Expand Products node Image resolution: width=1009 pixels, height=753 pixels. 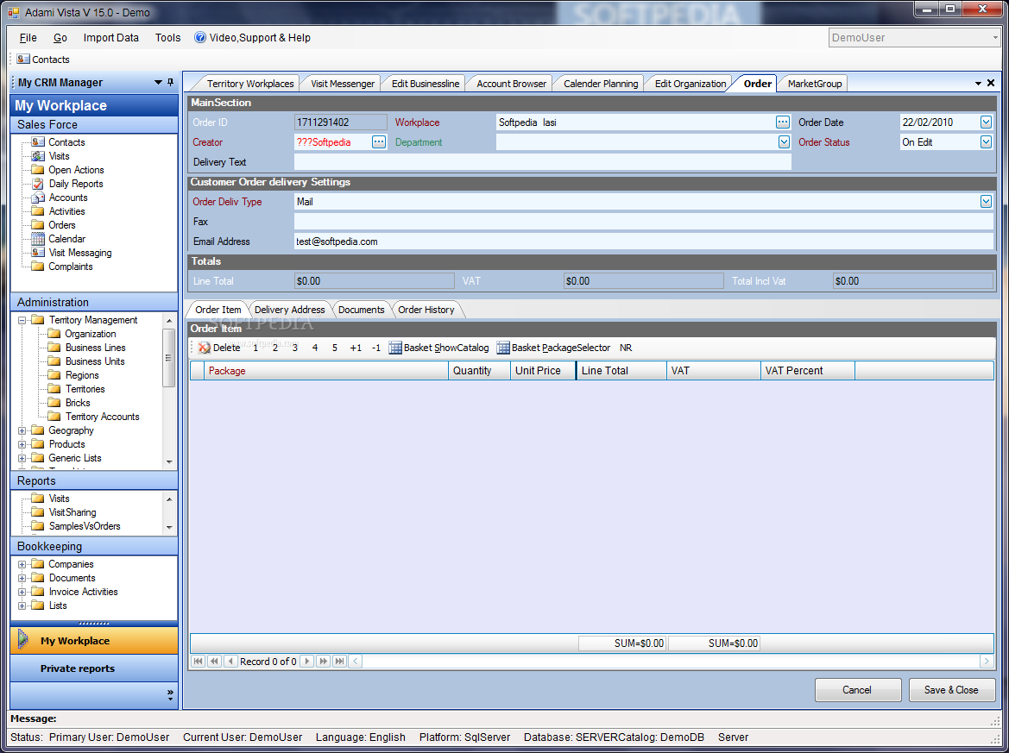tap(22, 444)
